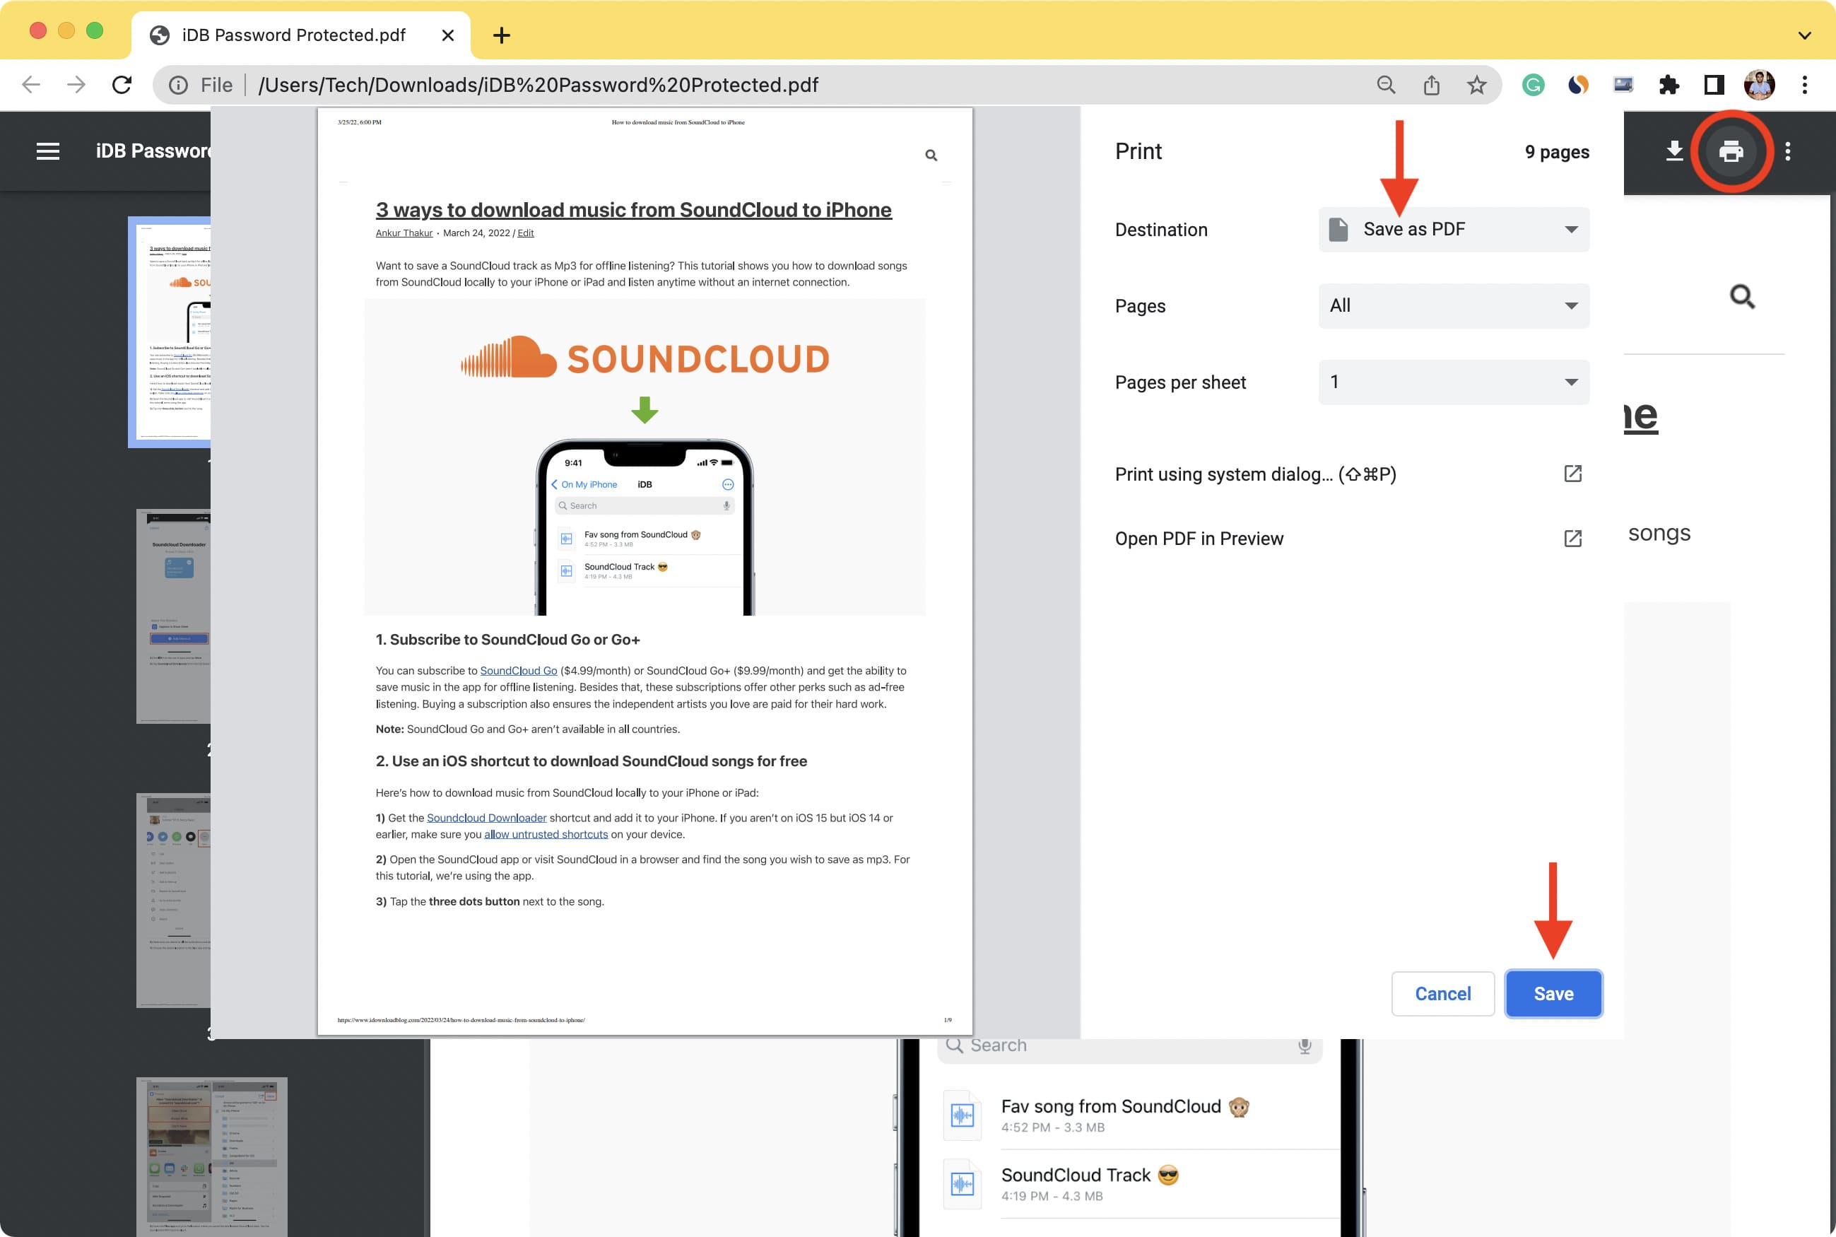The image size is (1836, 1237).
Task: Close the iDB Password Protected.pdf tab
Action: 447,35
